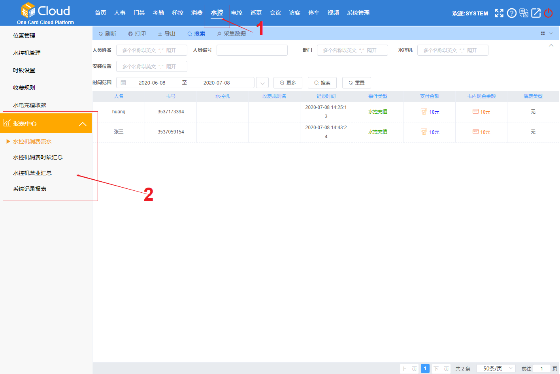Screen dimensions: 560x374
Task: Click the red power logout icon
Action: tap(548, 13)
